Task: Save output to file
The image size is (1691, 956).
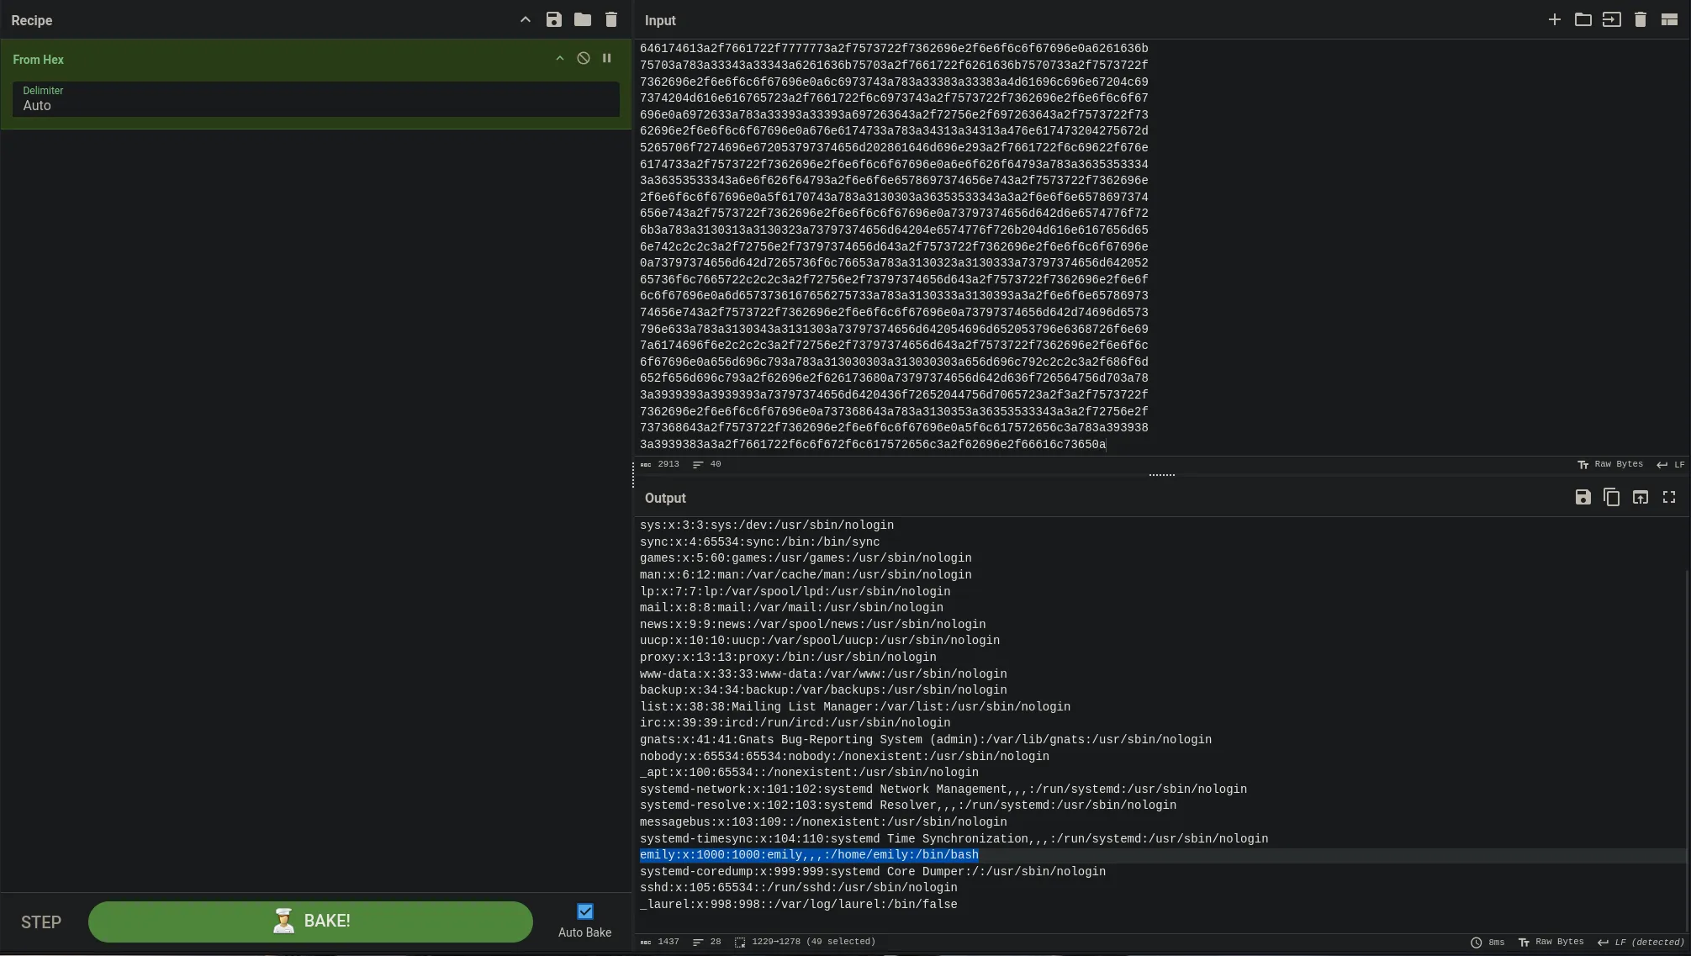Action: (1583, 498)
